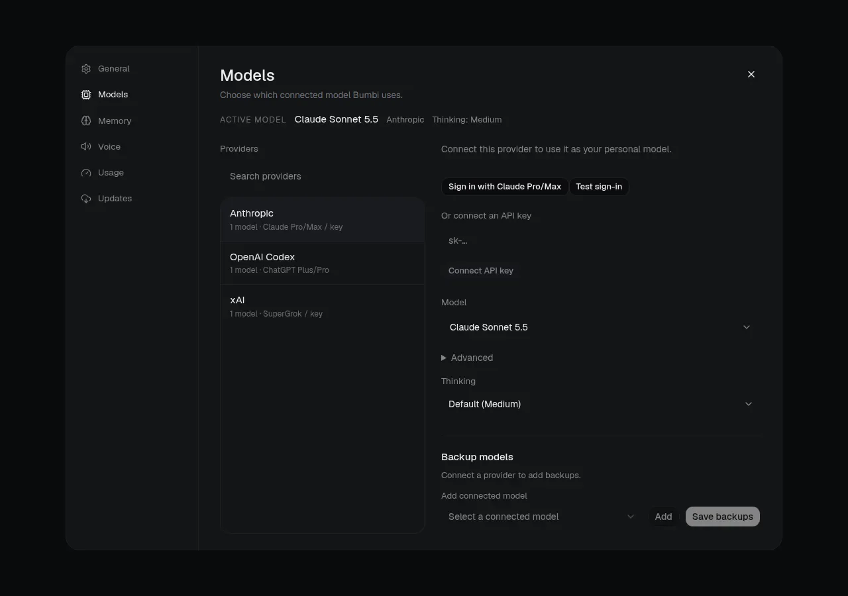Select the xAI provider row
The image size is (848, 596).
click(323, 307)
